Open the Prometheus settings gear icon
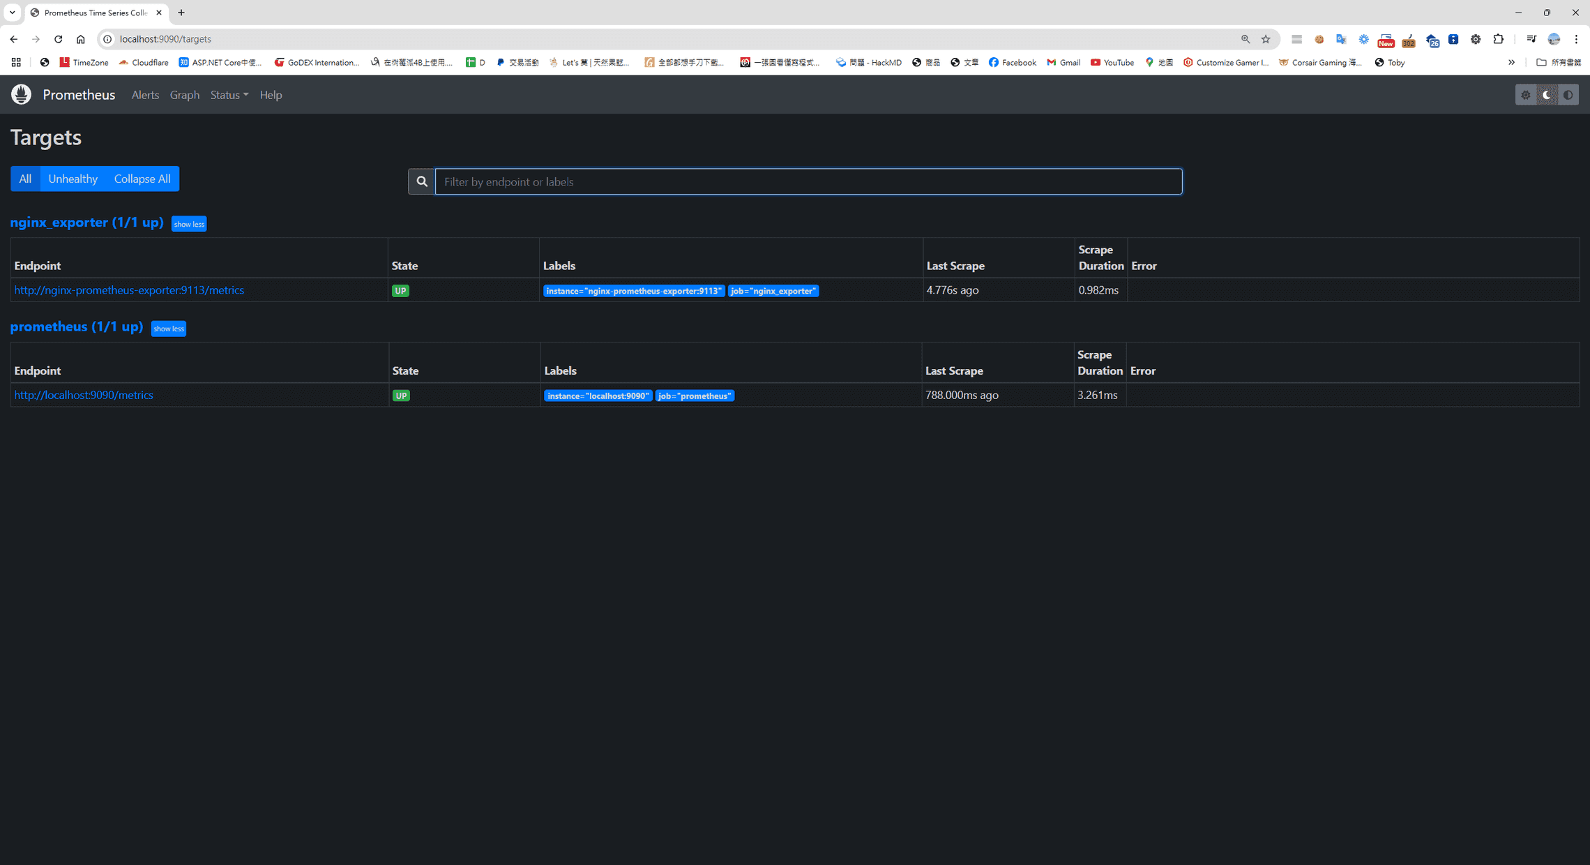Screen dimensions: 1590x865 [1526, 94]
